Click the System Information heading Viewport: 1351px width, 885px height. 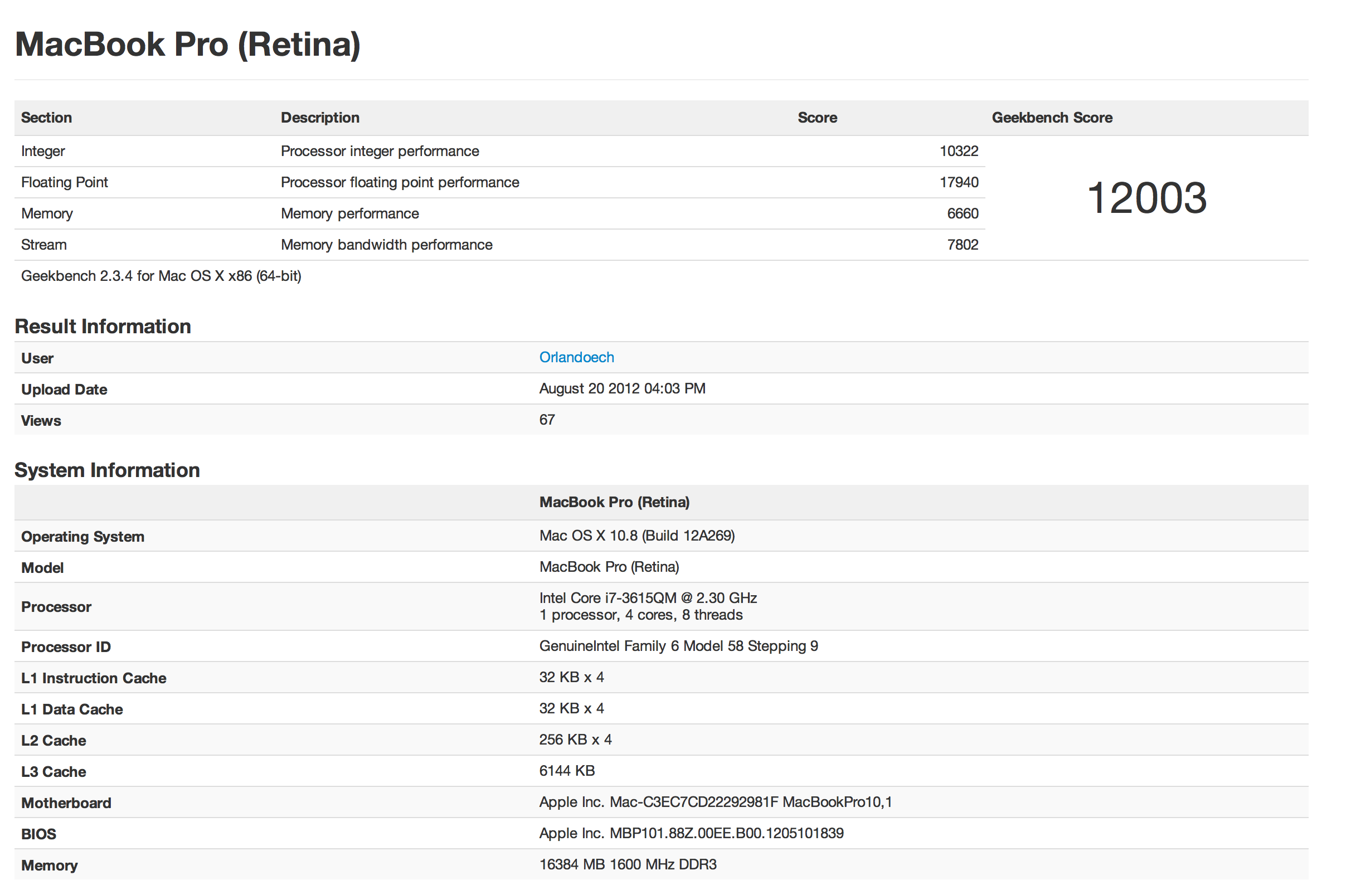(107, 470)
